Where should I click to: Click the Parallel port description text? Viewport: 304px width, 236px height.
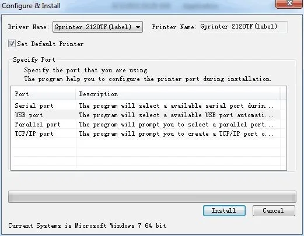pos(176,124)
